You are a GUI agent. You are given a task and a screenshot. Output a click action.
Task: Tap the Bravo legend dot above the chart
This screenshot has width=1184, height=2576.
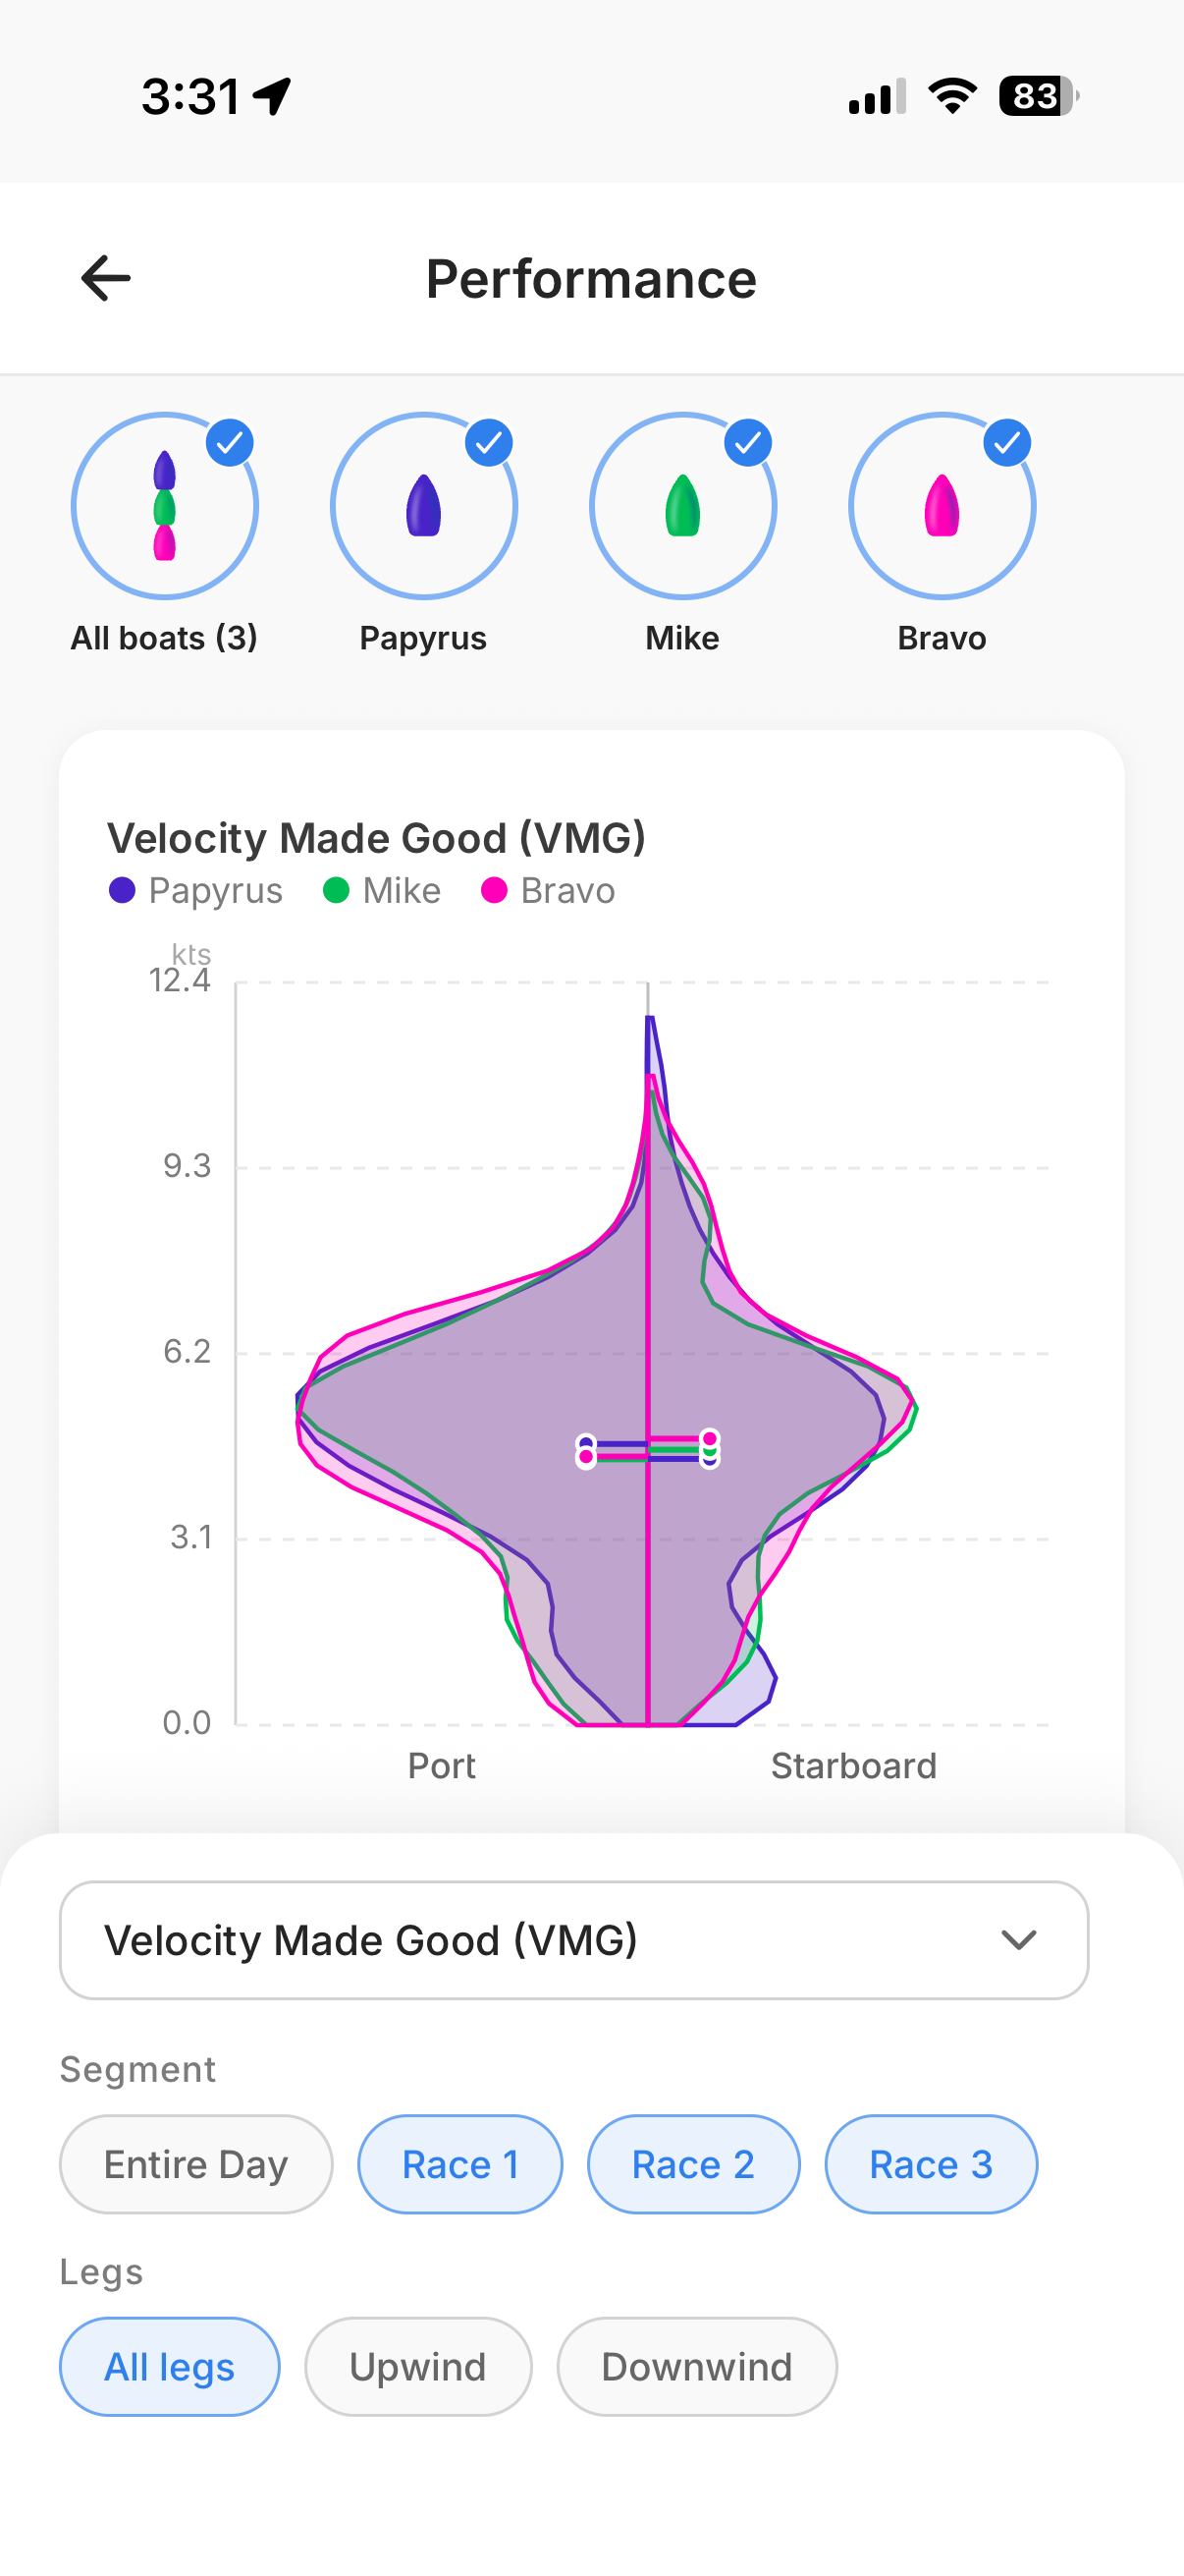point(494,889)
